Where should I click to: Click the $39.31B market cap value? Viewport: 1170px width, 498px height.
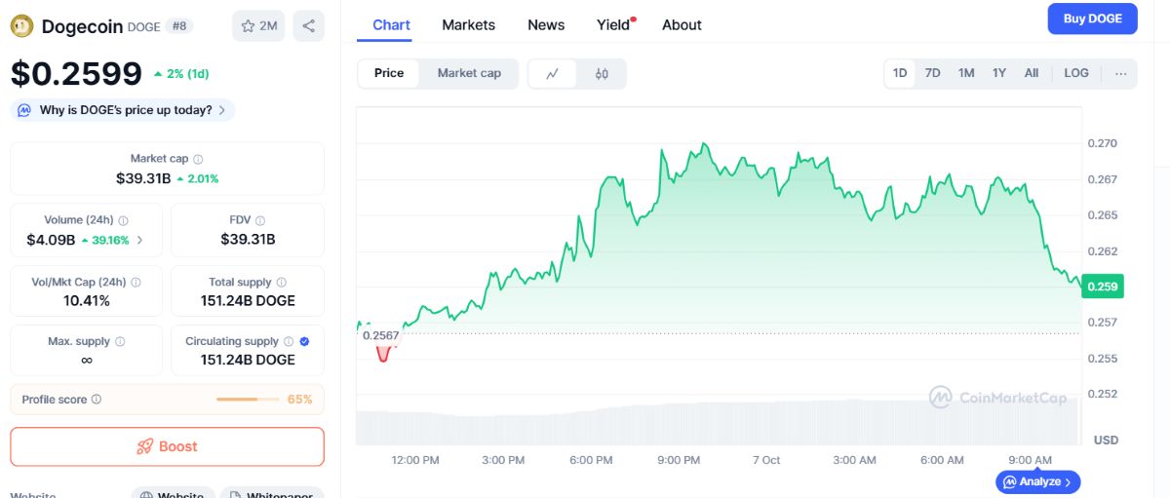143,178
